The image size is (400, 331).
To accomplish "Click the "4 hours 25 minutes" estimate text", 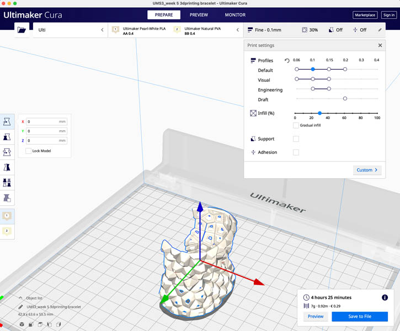I will tap(331, 297).
